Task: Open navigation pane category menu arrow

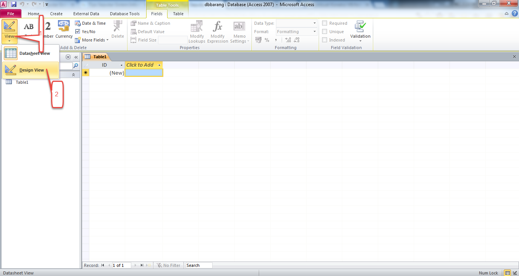Action: point(68,57)
